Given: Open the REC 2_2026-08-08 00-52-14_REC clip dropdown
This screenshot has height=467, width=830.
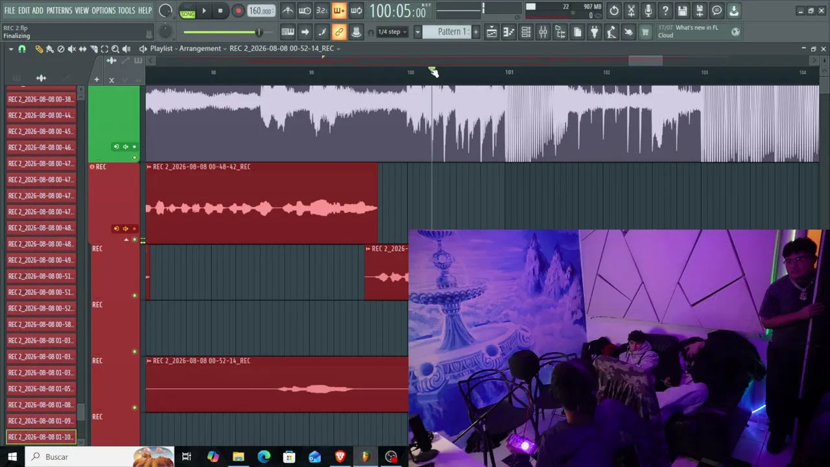Looking at the screenshot, I should pos(338,49).
